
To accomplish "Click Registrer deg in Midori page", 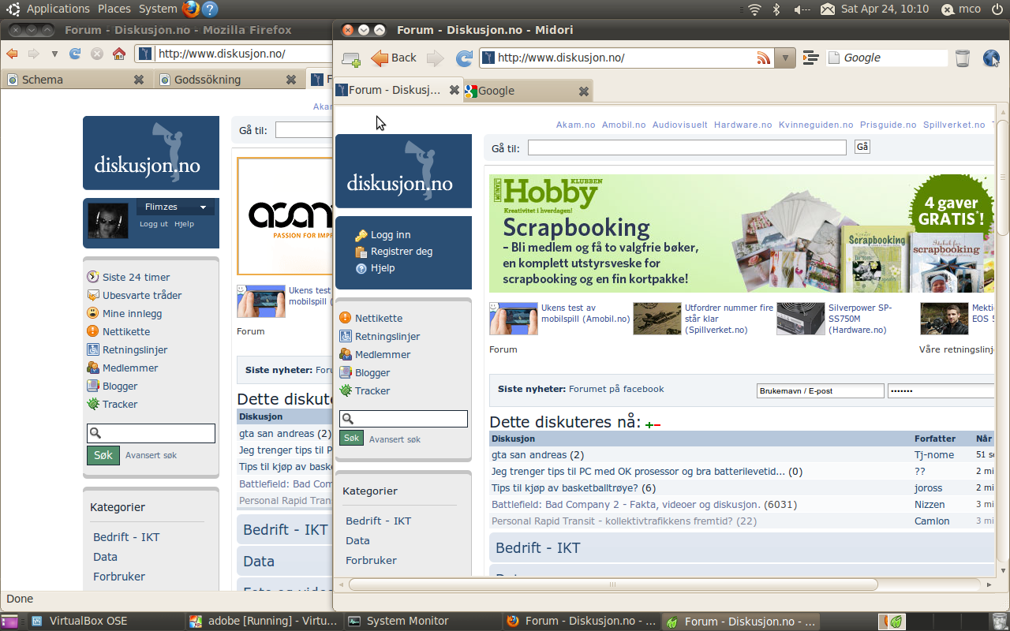I will [x=402, y=252].
